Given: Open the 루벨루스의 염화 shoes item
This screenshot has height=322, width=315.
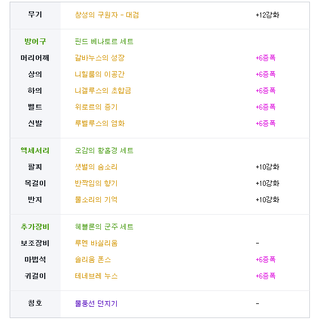Looking at the screenshot, I should pos(100,123).
